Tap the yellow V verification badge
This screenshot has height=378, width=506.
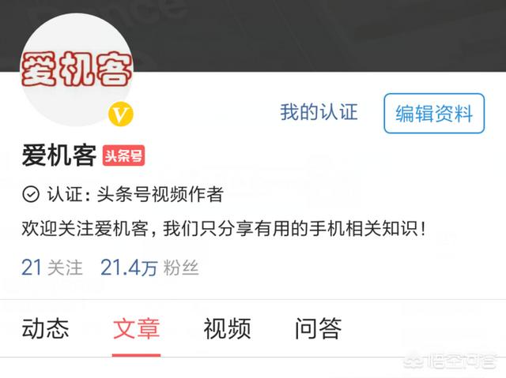point(121,114)
